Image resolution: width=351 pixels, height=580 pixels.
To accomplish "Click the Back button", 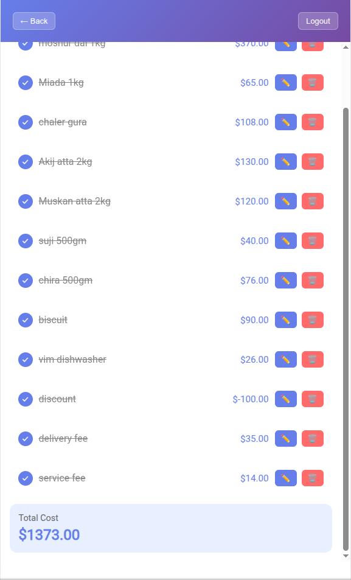I will click(33, 21).
